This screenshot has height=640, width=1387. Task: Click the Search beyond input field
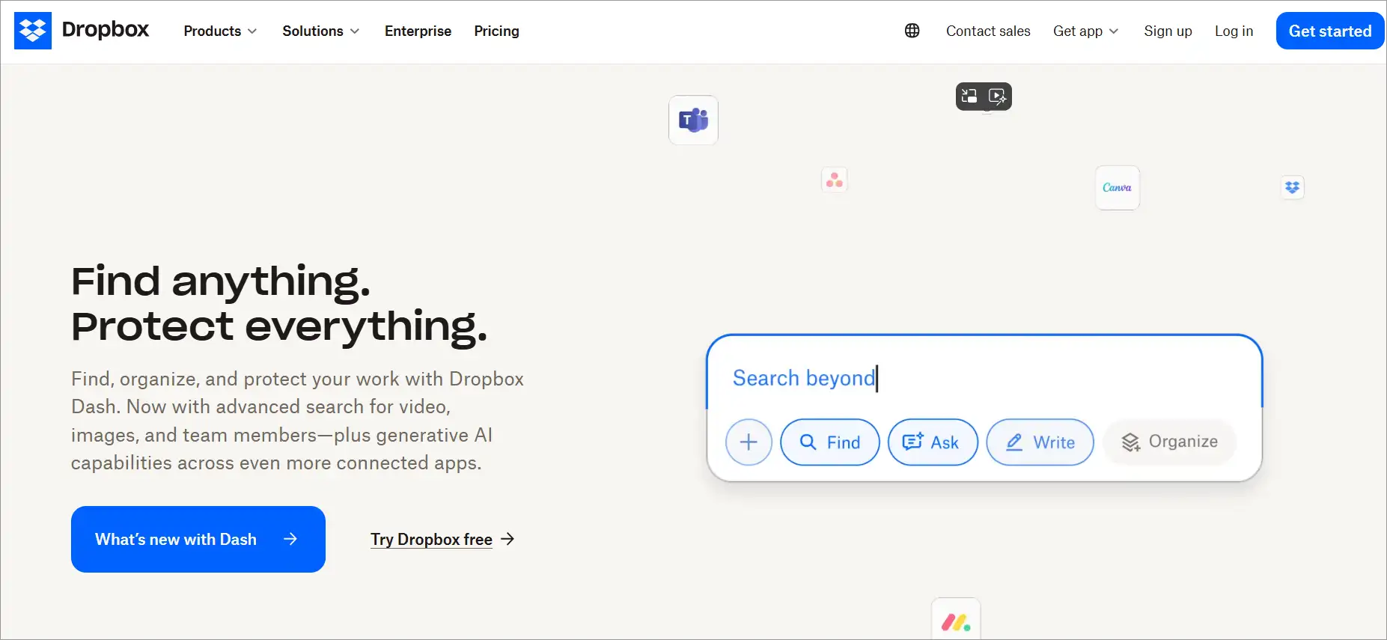pyautogui.click(x=984, y=378)
